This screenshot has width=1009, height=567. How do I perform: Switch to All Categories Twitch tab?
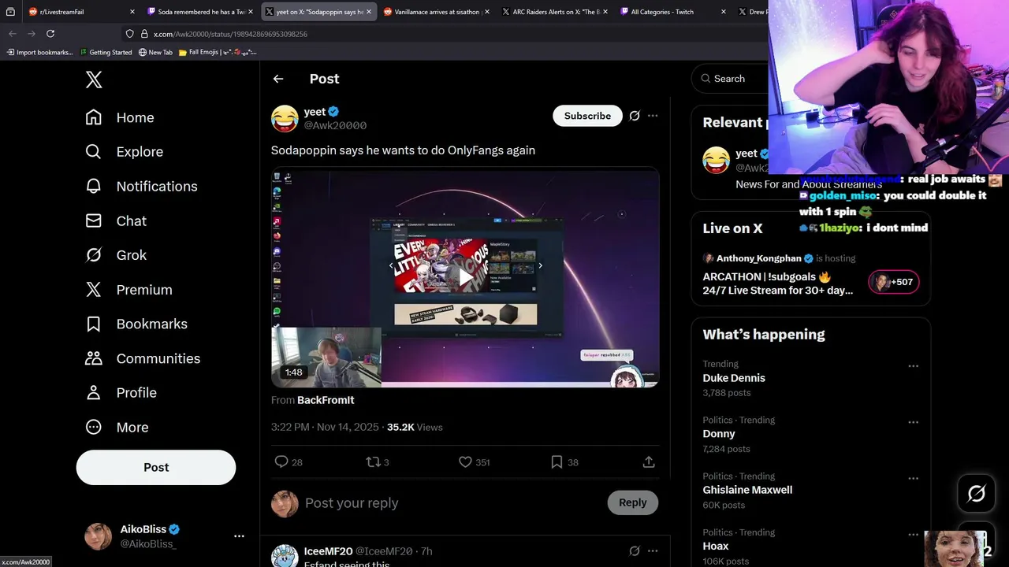672,12
